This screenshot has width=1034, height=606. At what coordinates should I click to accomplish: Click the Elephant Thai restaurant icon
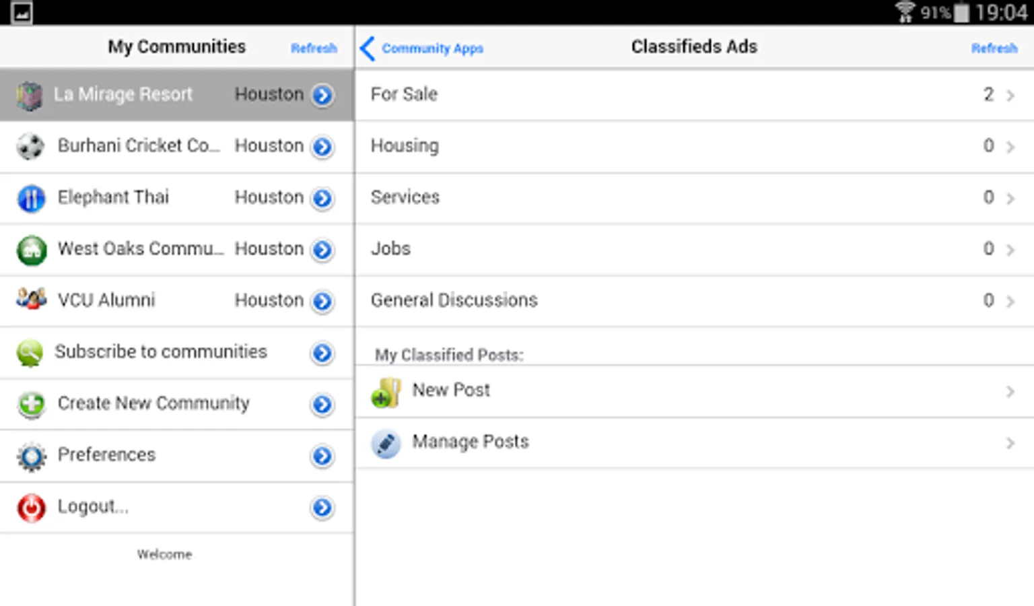pyautogui.click(x=31, y=199)
